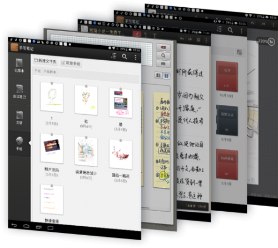Select the 手绘 palette sidebar icon
278x248 pixels.
(19, 143)
